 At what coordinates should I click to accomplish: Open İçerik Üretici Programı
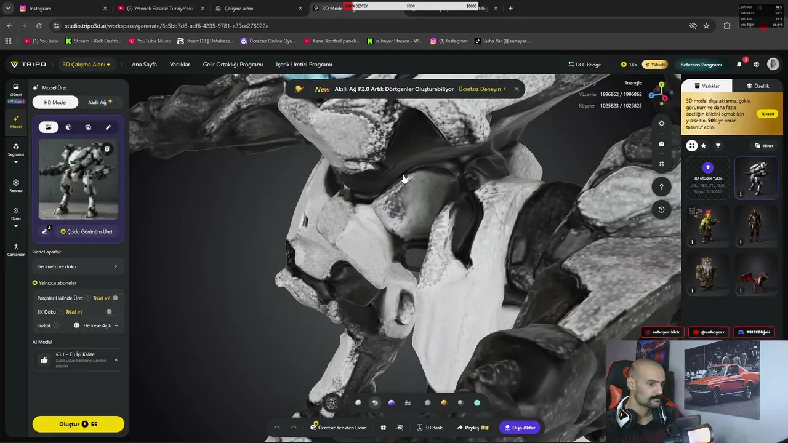(304, 65)
